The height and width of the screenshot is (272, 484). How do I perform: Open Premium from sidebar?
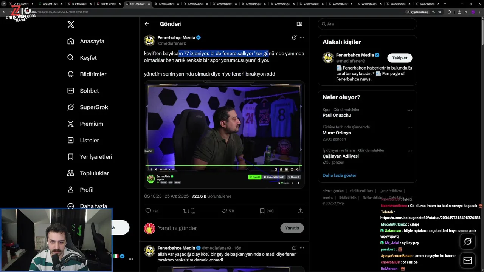click(85, 124)
